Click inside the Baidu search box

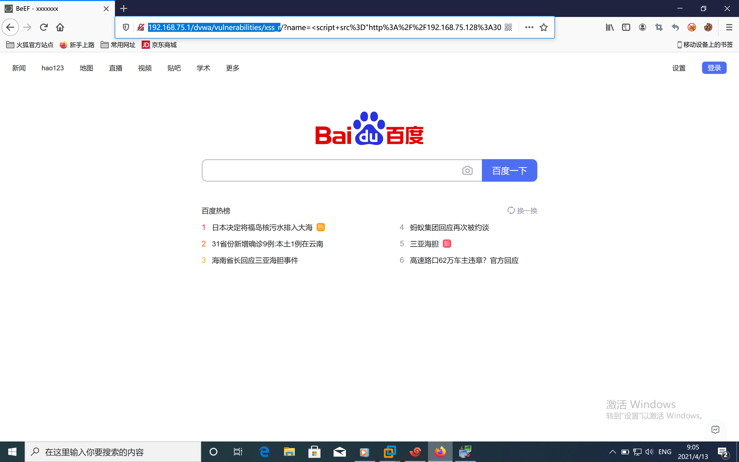336,170
